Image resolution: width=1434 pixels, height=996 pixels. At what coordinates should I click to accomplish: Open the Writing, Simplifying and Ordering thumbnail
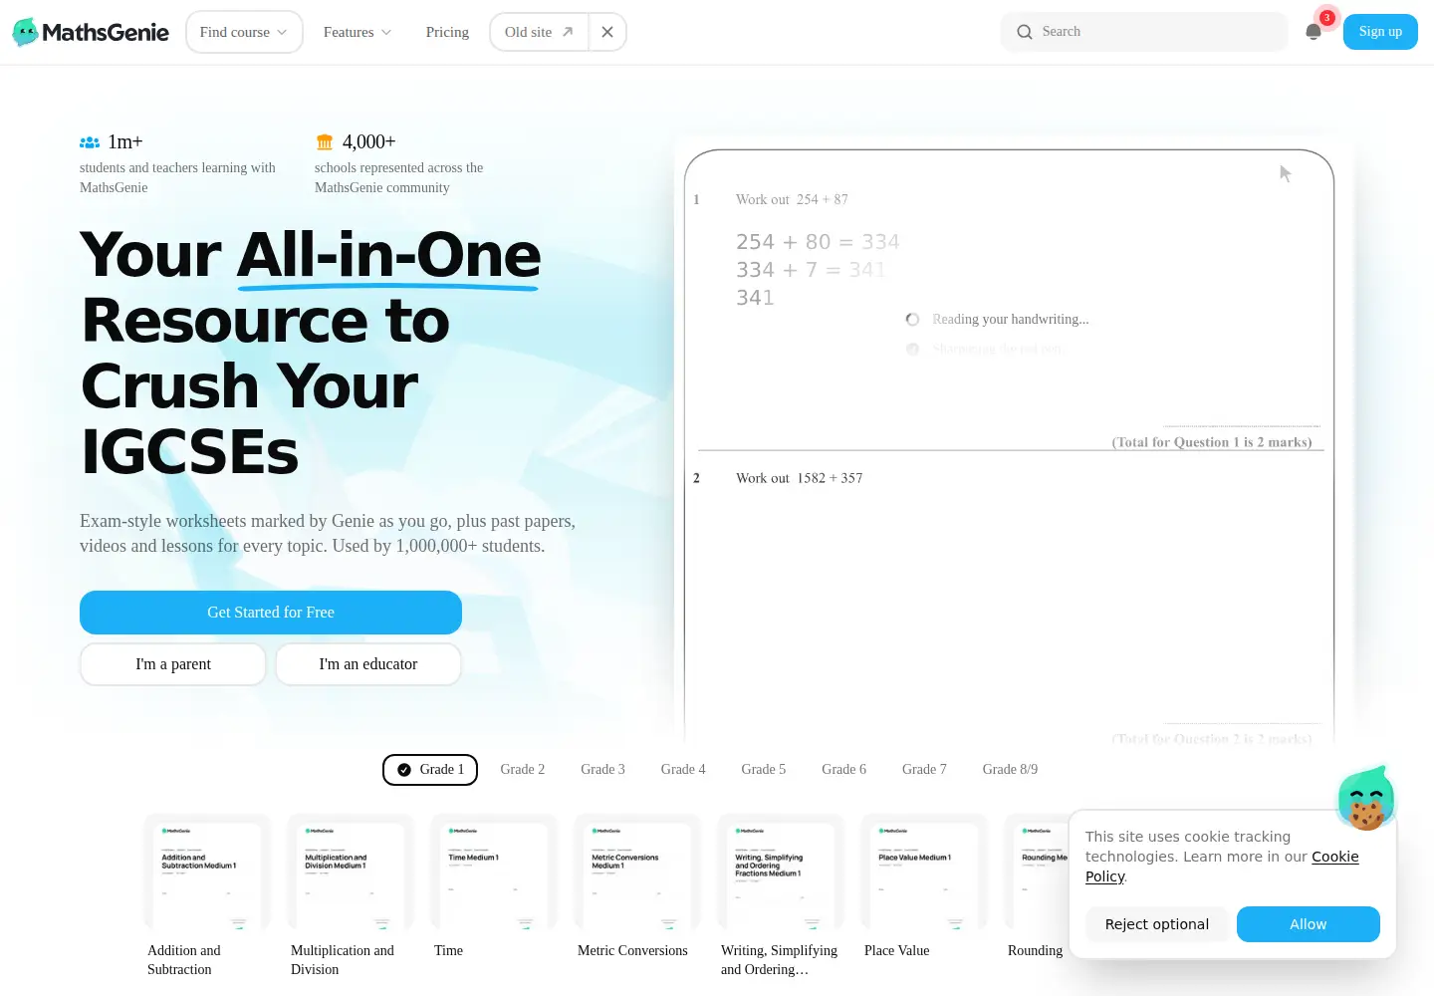(x=781, y=873)
